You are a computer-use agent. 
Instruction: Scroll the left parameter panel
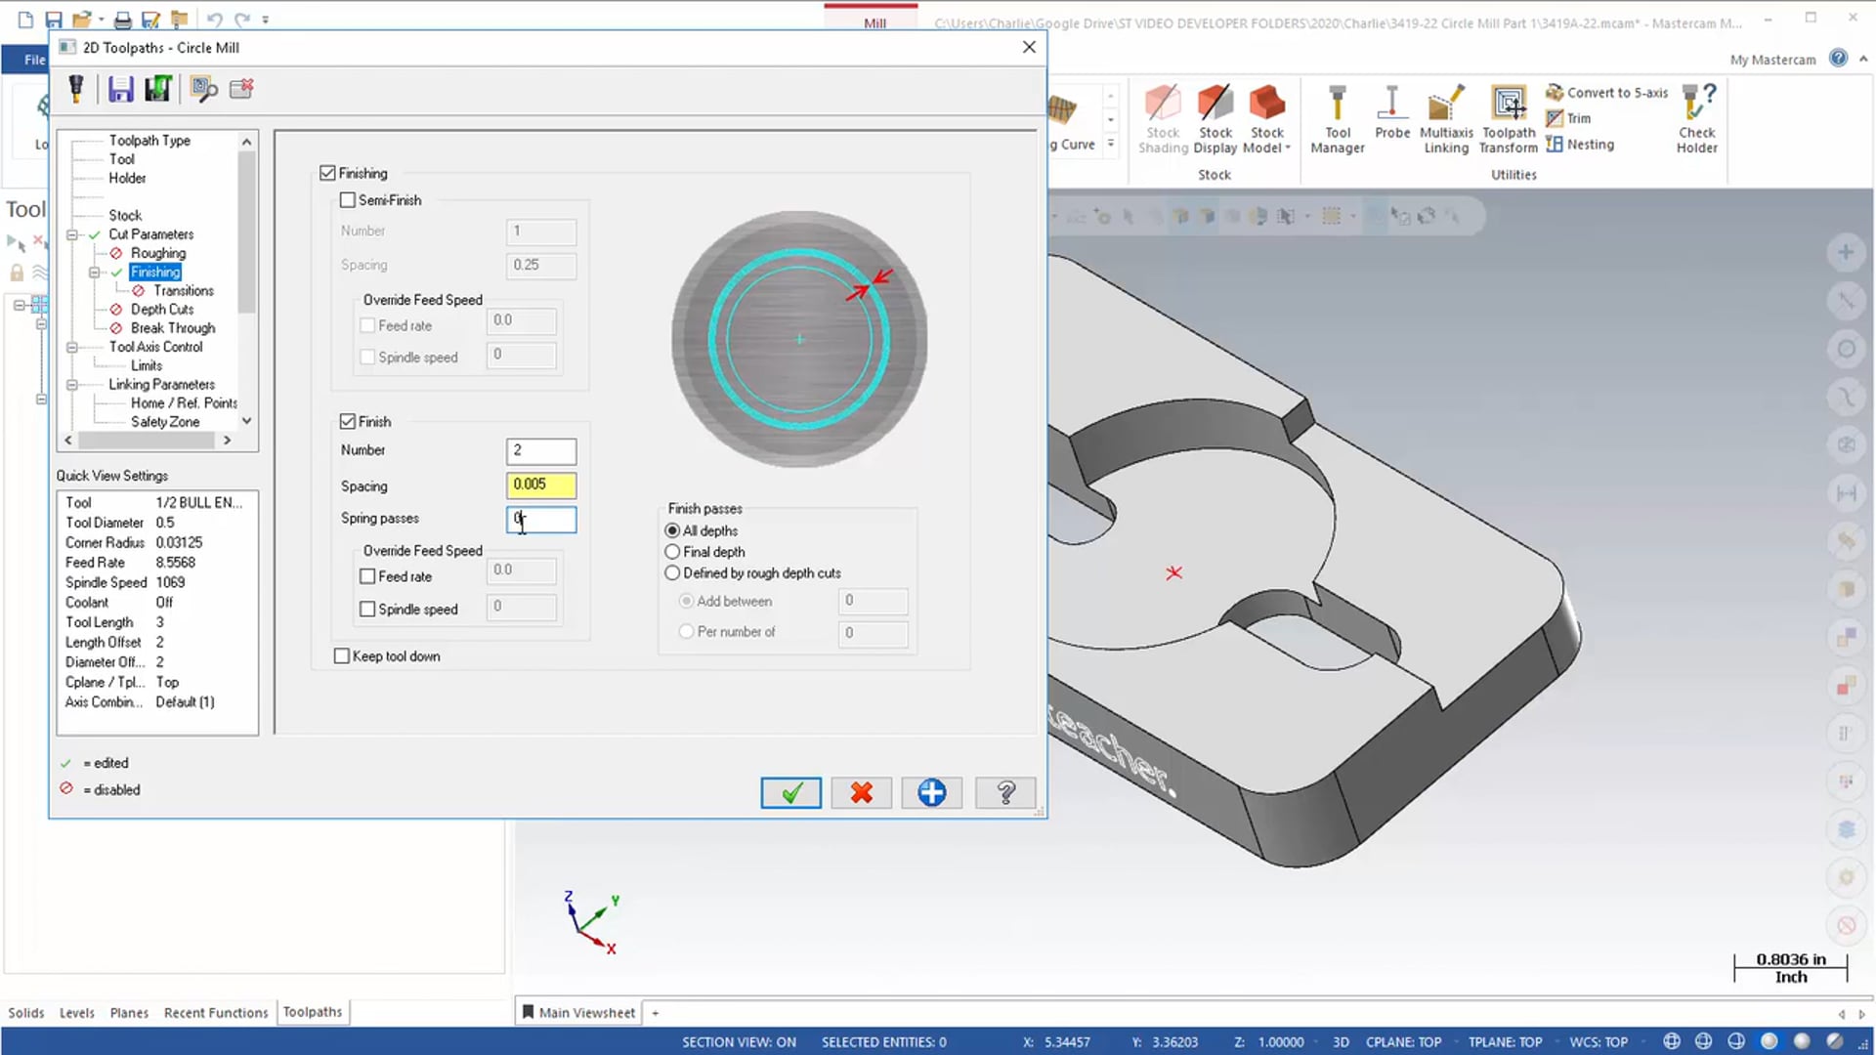click(x=245, y=421)
